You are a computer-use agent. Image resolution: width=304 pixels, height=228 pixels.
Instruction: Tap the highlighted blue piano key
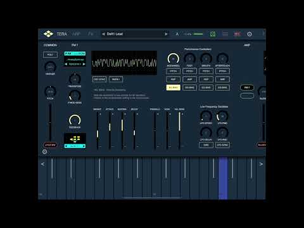pos(223,179)
